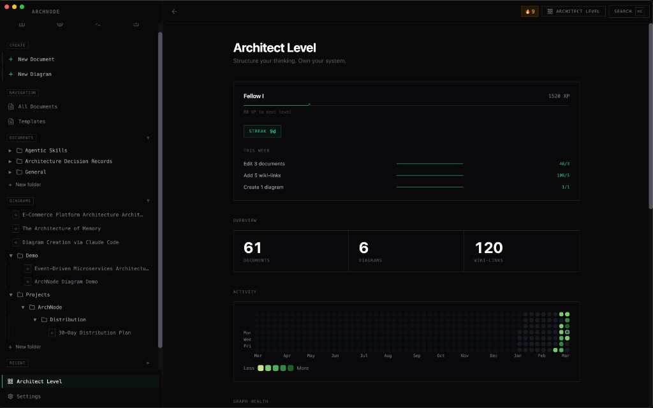The width and height of the screenshot is (653, 408).
Task: Click the Distribution folder icon
Action: tap(44, 320)
